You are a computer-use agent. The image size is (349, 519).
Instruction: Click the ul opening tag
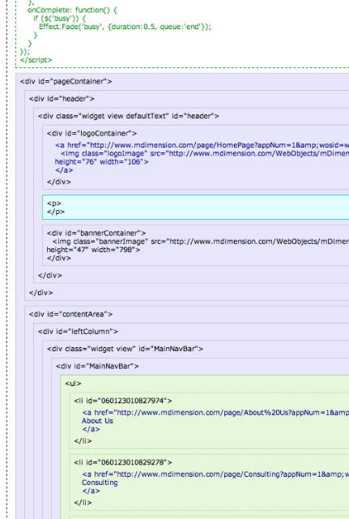73,384
